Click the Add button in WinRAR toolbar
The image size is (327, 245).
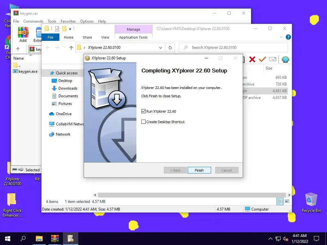(x=23, y=34)
